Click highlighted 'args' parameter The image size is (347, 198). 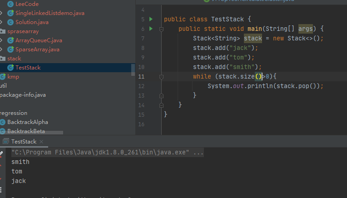click(x=305, y=29)
